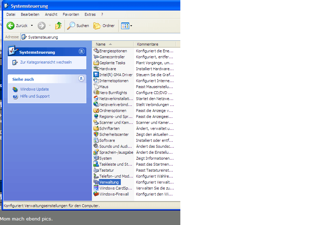Click the 'Steuern Sie die Graf…' comment

tap(155, 75)
